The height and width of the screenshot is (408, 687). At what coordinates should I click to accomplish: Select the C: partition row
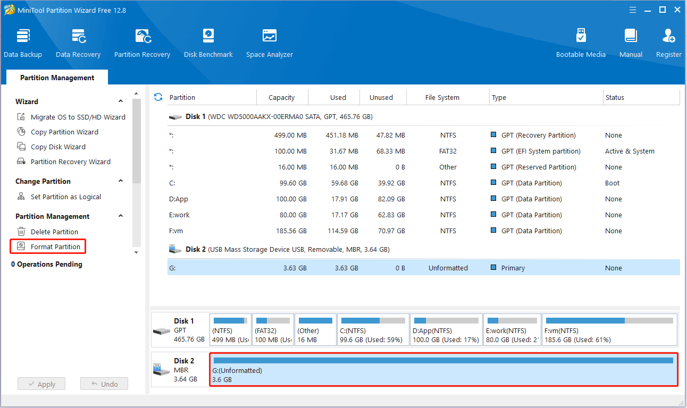(423, 183)
